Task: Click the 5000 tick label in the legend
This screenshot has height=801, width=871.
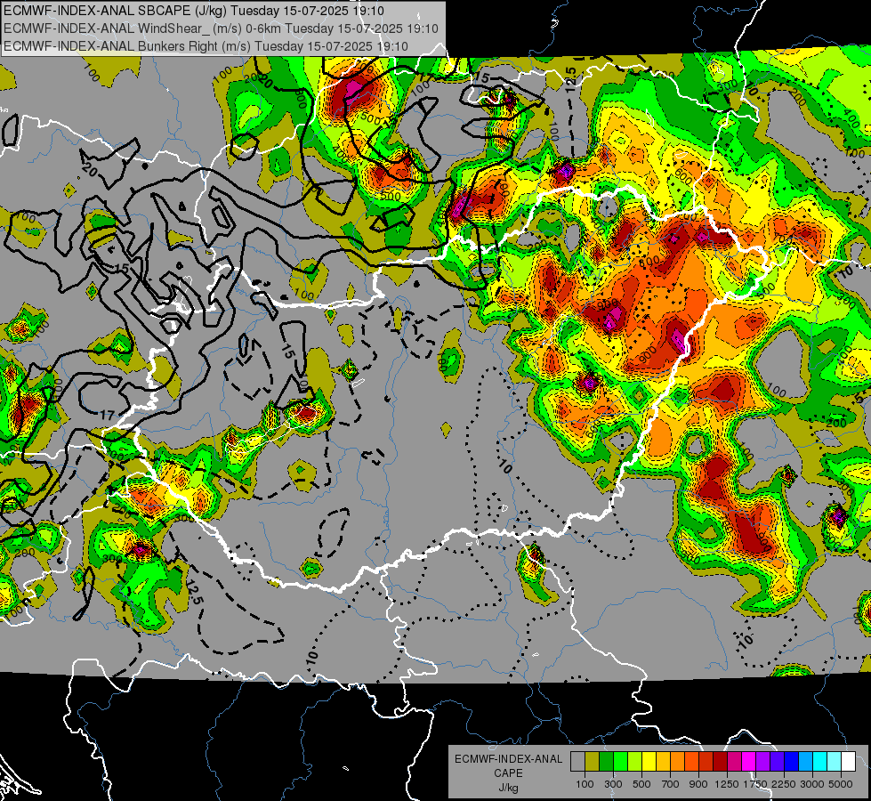Action: click(841, 784)
